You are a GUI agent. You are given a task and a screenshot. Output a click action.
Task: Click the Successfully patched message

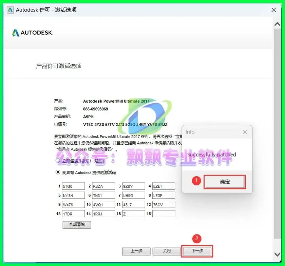(212, 155)
